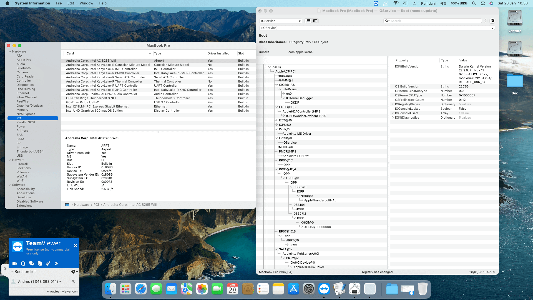This screenshot has height=300, width=533.
Task: Open the Andres session options dropdown
Action: (x=60, y=281)
